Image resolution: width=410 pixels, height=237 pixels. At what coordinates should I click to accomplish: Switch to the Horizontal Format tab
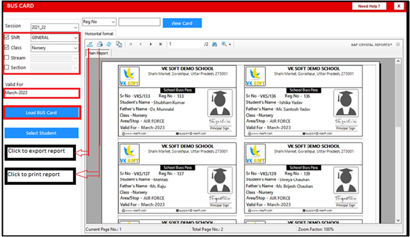point(99,34)
